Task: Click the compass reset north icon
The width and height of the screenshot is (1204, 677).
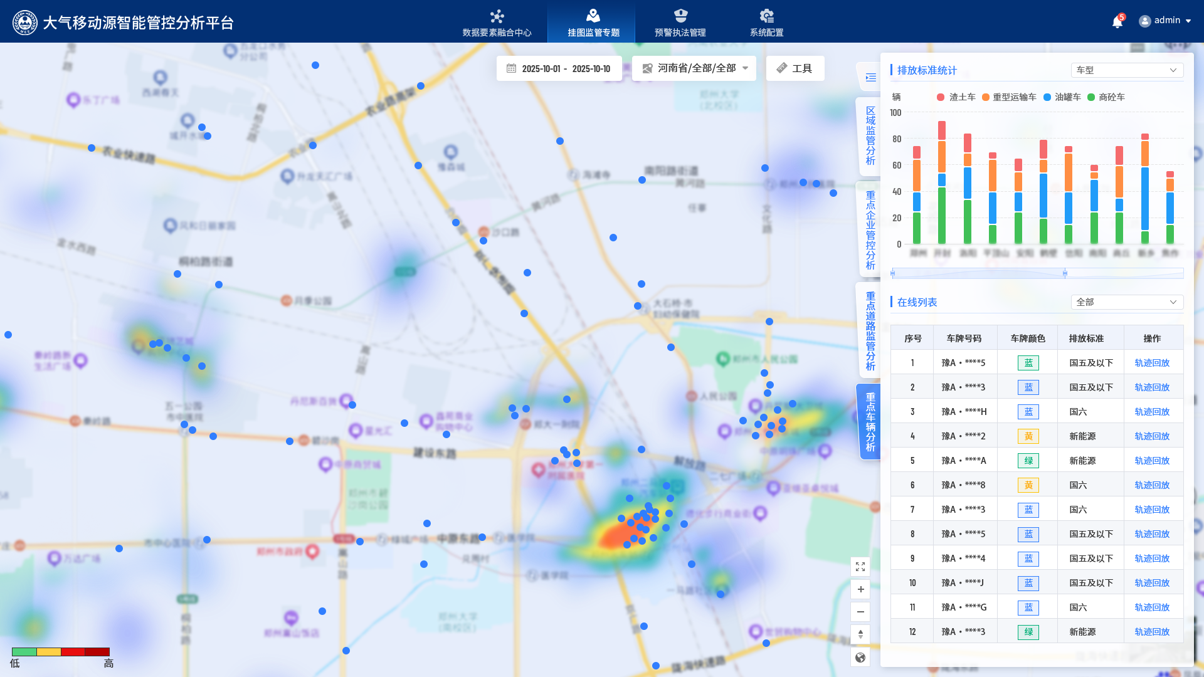Action: click(x=860, y=634)
